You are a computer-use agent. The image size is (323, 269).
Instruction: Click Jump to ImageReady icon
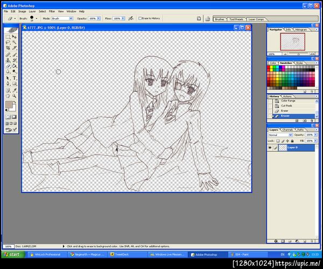click(11, 130)
